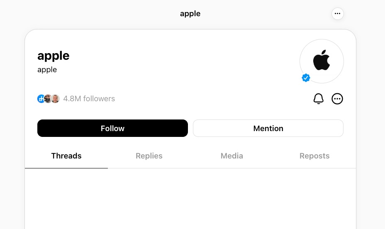View the 4.8M followers list
Image resolution: width=385 pixels, height=229 pixels.
coord(89,99)
